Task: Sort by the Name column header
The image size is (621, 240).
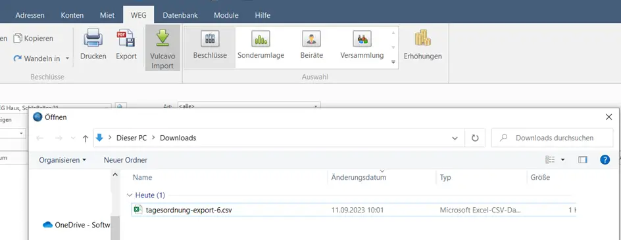Action: click(143, 178)
